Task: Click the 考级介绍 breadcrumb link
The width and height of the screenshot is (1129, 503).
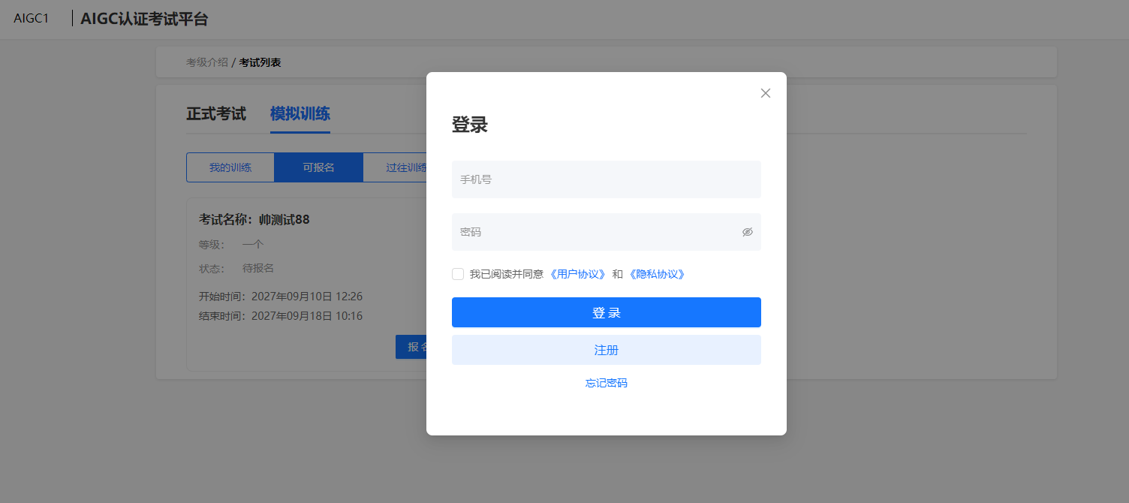Action: pos(207,62)
